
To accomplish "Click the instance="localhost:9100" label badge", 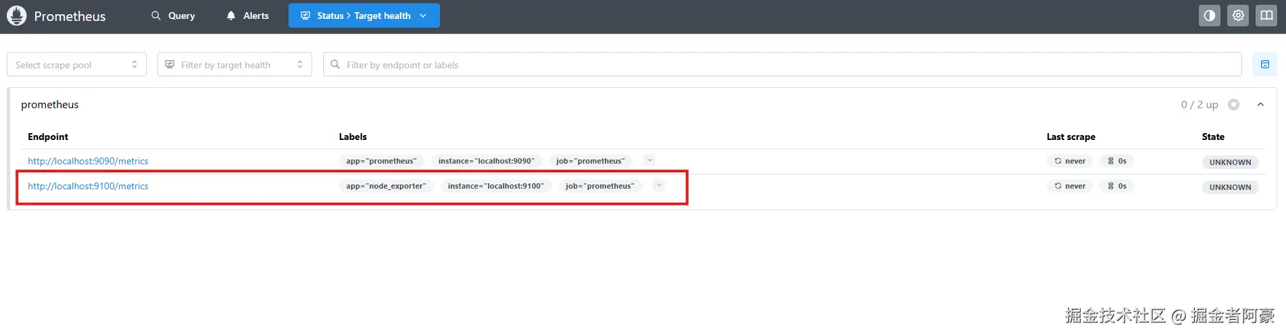I will [495, 186].
